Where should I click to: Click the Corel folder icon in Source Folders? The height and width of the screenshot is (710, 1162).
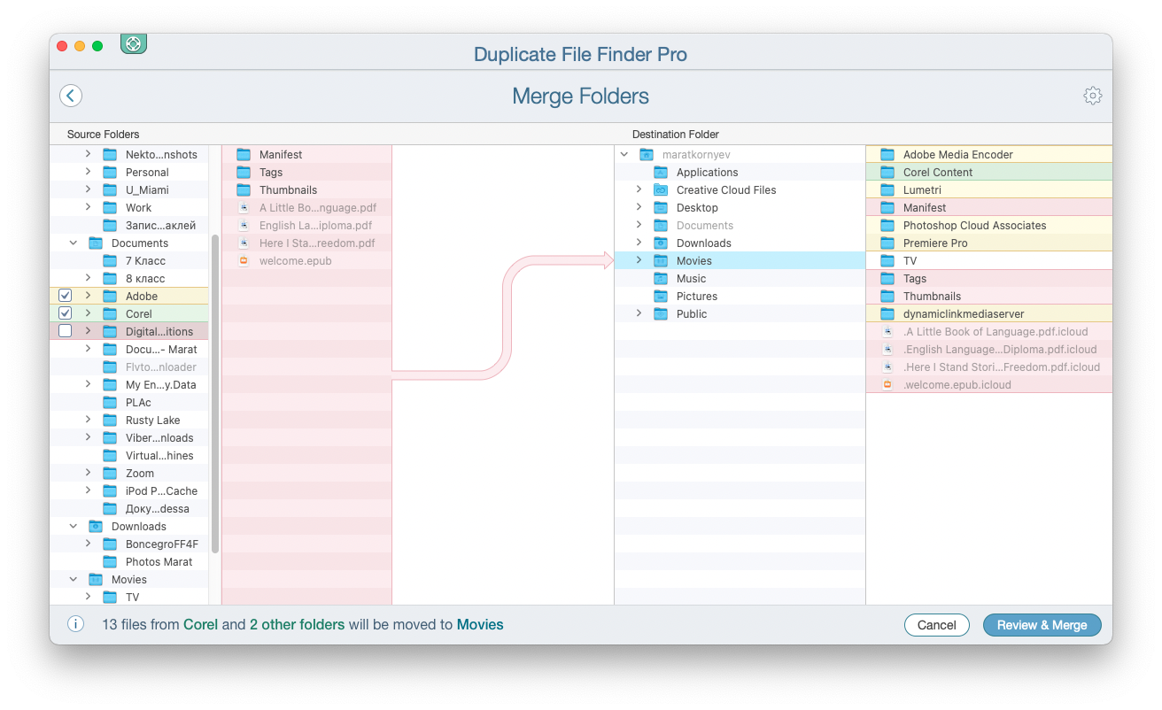[x=110, y=313]
